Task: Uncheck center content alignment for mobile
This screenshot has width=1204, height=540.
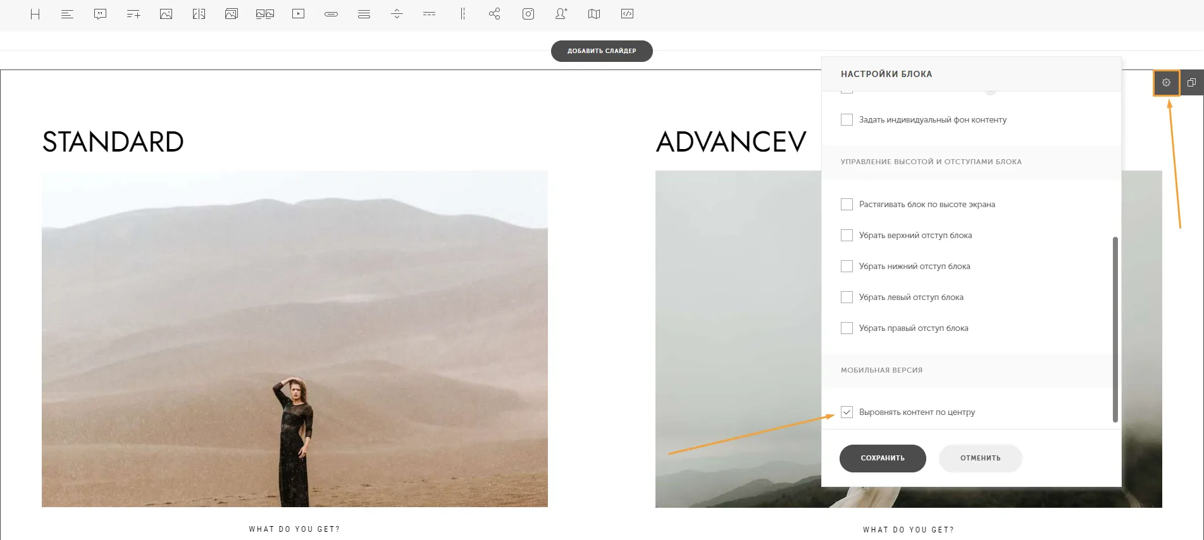Action: point(847,412)
